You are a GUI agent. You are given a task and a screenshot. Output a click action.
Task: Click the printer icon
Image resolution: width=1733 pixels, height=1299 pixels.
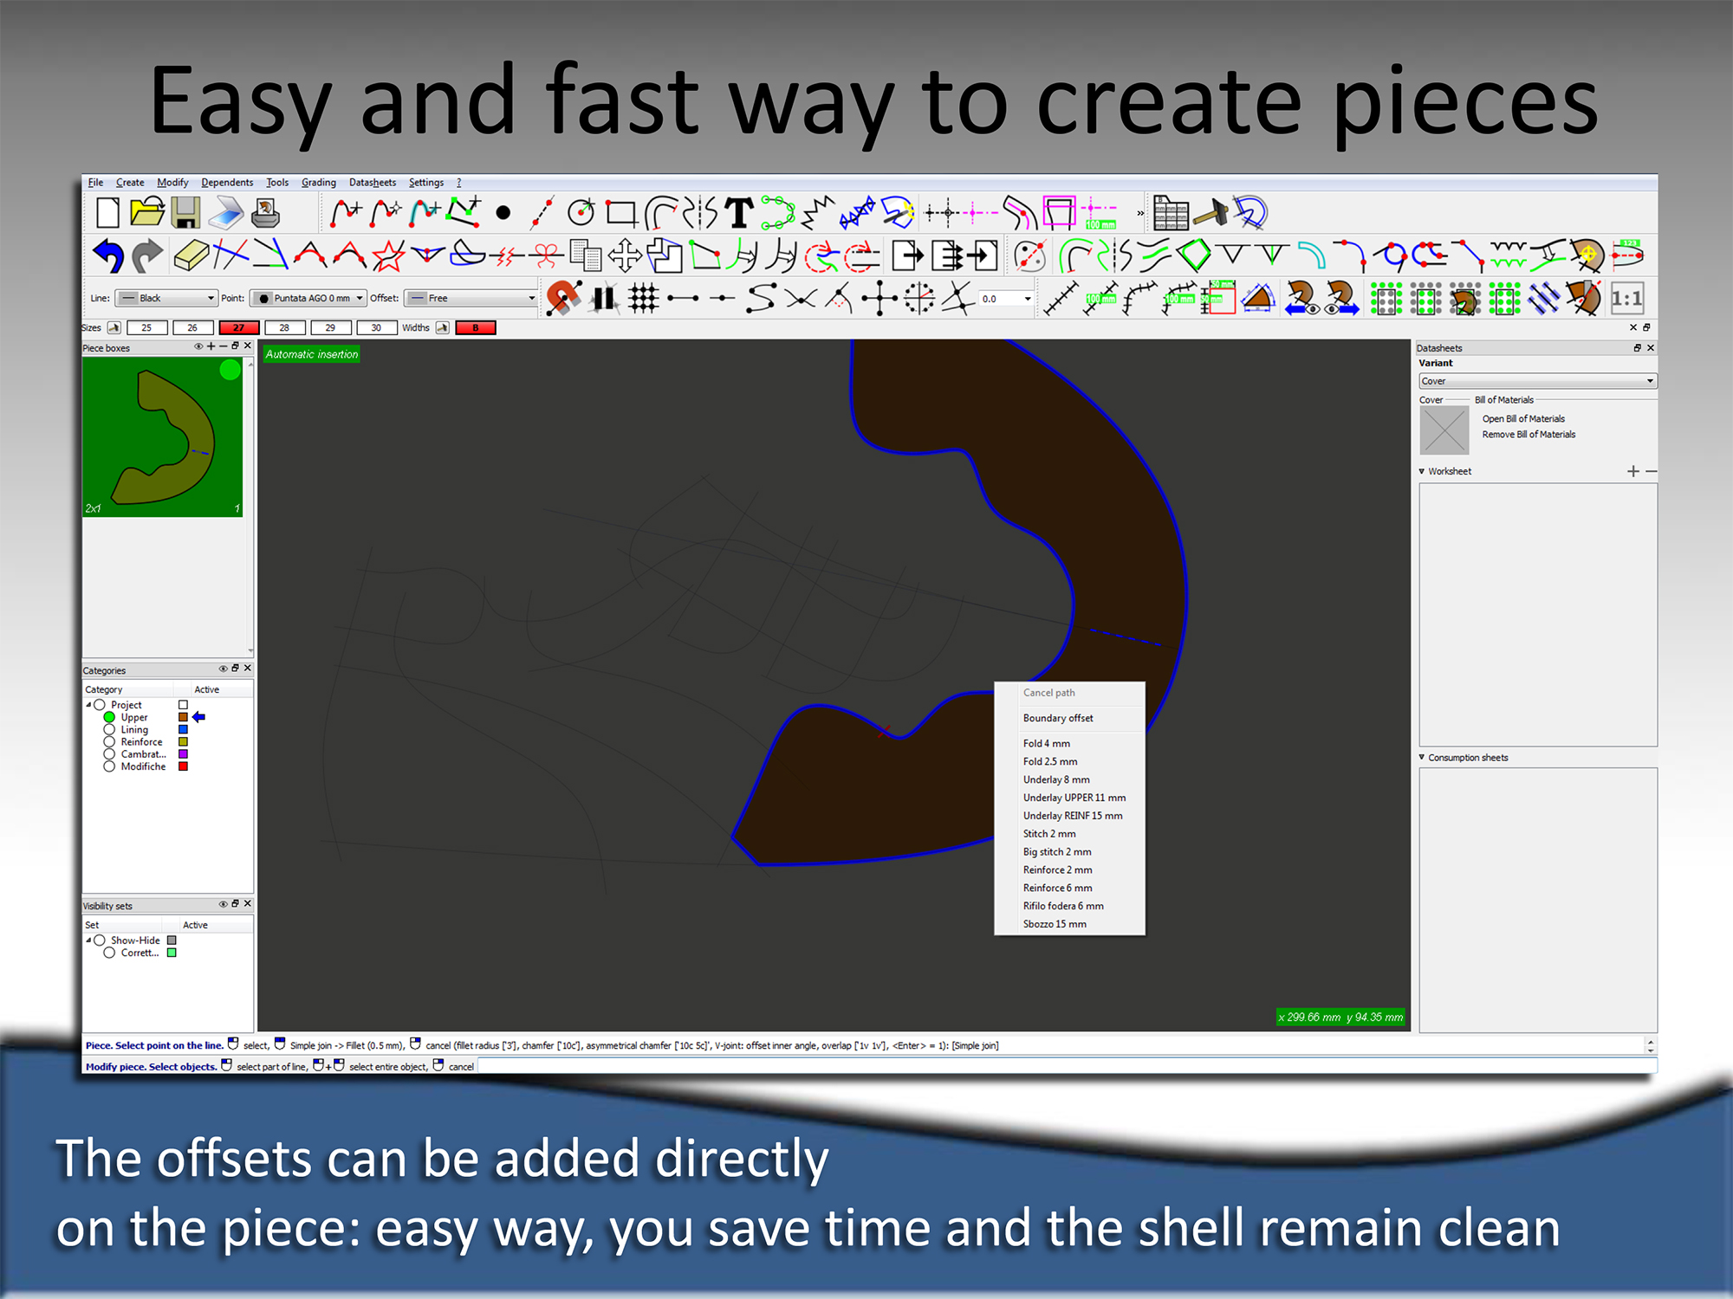point(266,212)
